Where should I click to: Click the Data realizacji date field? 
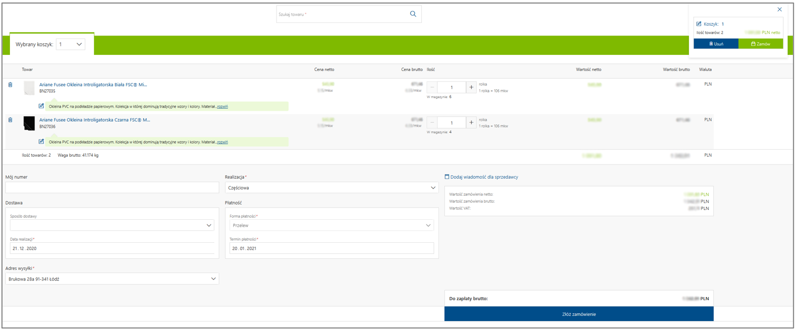tap(112, 249)
